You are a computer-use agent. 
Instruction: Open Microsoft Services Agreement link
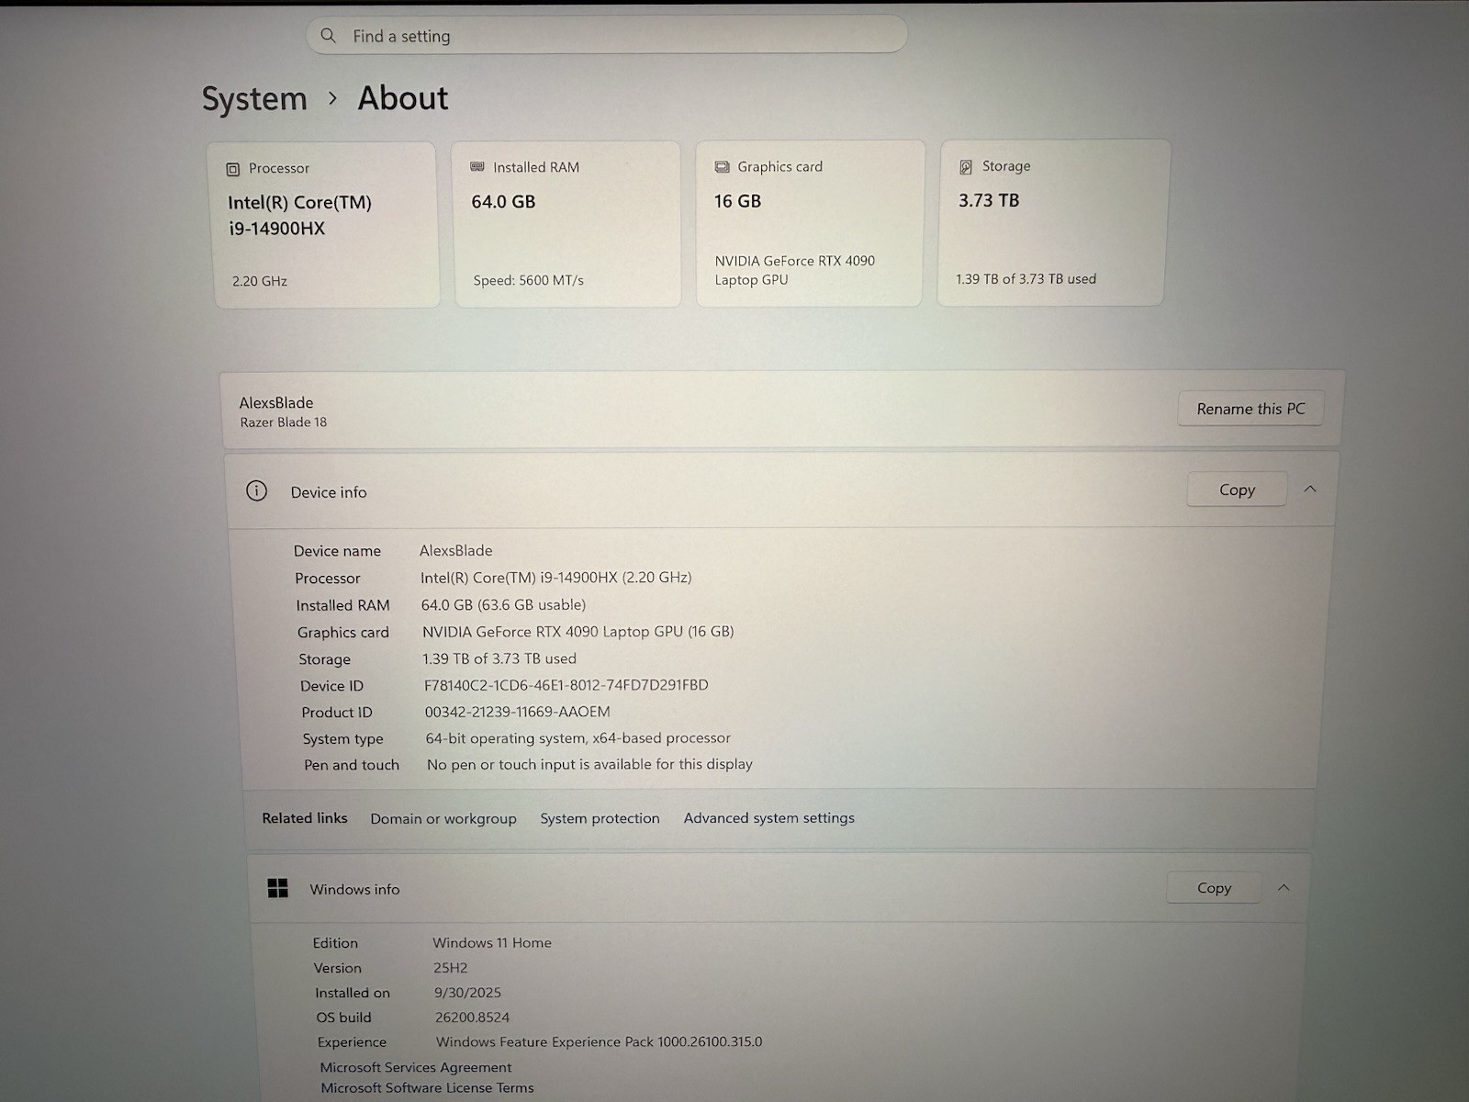[x=416, y=1067]
